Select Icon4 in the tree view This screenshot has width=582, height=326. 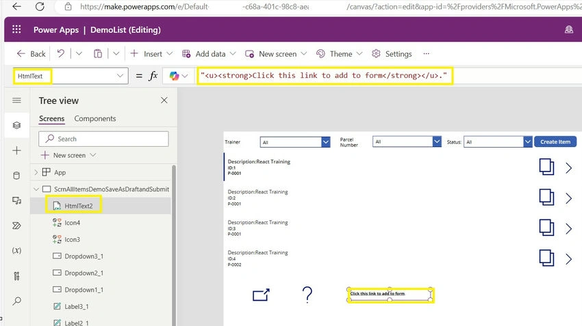pos(72,223)
